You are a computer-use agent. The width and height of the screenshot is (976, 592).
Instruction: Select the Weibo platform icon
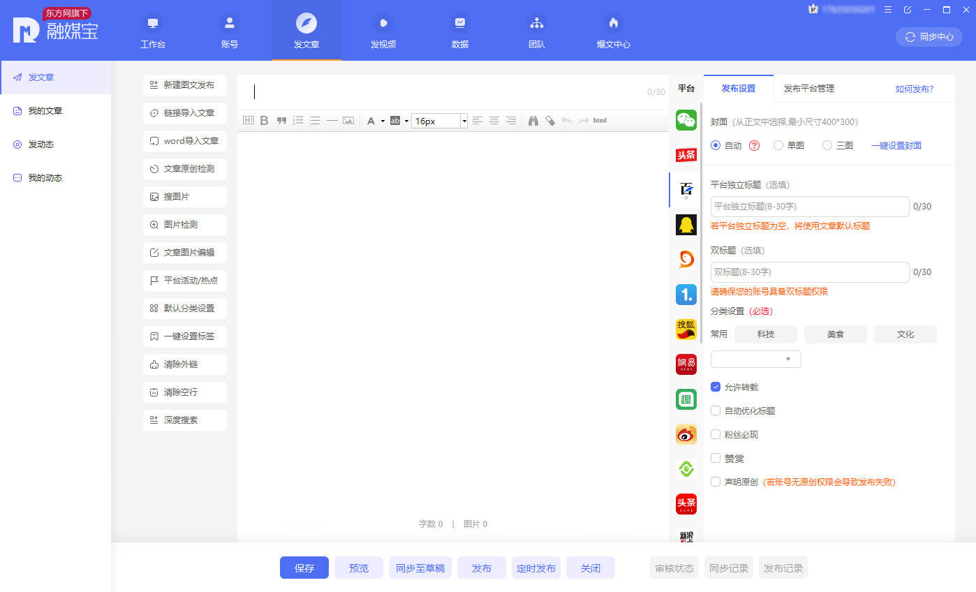coord(686,434)
